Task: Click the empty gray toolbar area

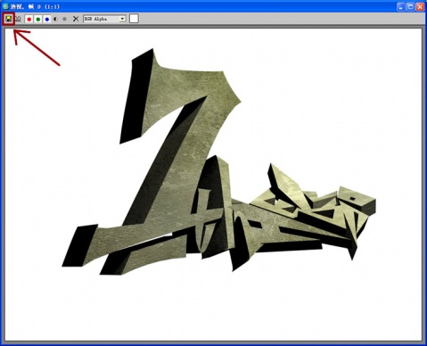Action: click(267, 19)
